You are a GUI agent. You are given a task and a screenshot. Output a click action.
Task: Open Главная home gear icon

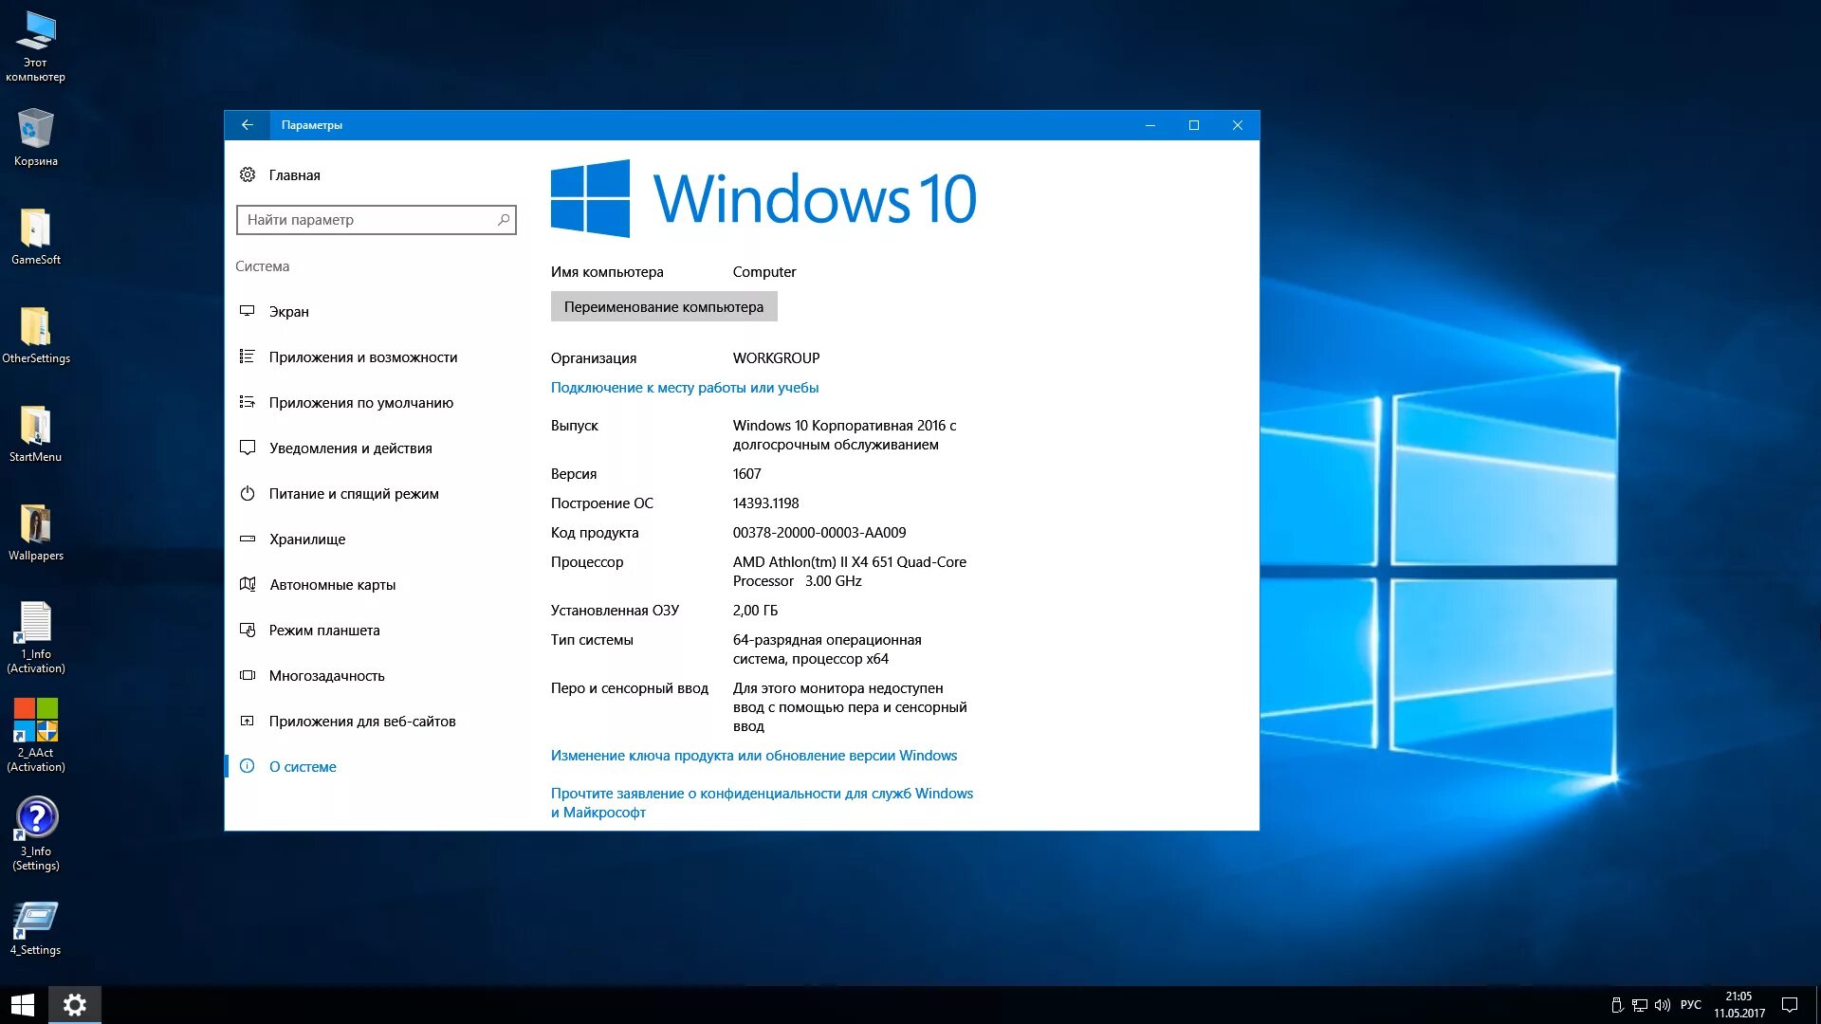pos(248,175)
